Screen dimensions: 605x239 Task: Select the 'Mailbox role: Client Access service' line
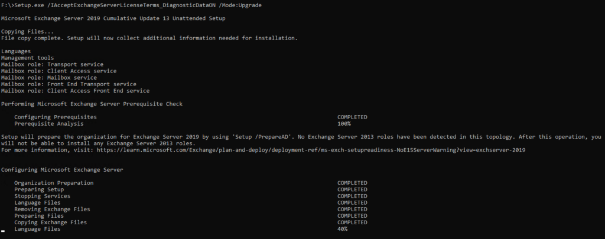(x=58, y=71)
